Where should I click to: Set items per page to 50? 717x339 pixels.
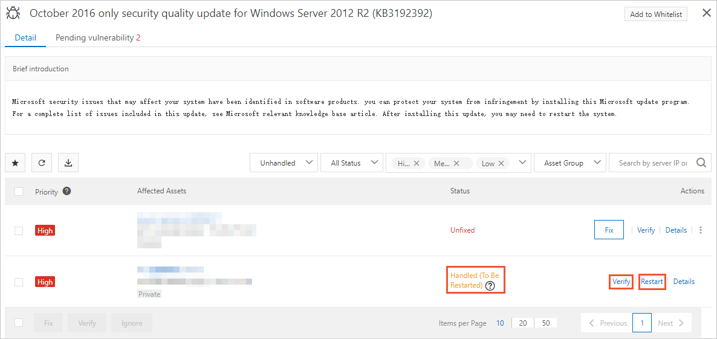(545, 323)
